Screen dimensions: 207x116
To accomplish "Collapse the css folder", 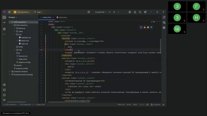I will 15,34.
